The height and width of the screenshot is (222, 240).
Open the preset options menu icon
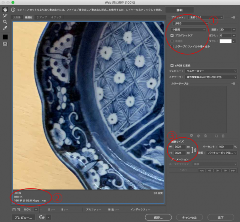click(x=233, y=18)
